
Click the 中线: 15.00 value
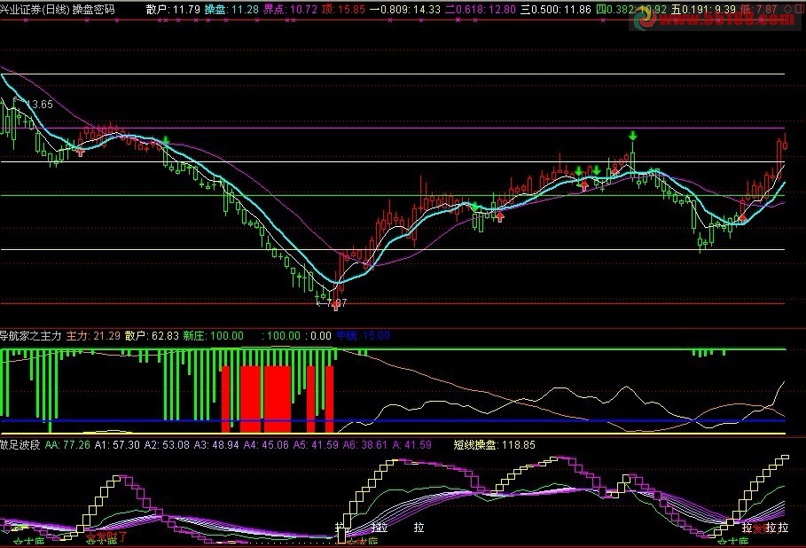[x=364, y=336]
